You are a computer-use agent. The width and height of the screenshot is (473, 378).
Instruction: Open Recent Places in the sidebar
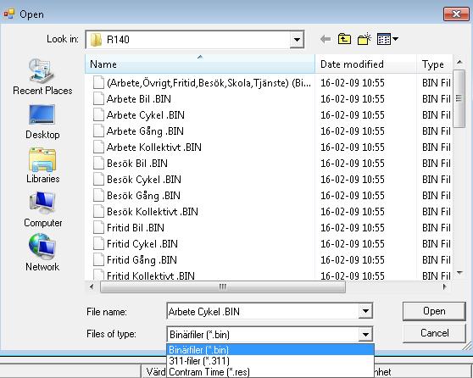[42, 77]
